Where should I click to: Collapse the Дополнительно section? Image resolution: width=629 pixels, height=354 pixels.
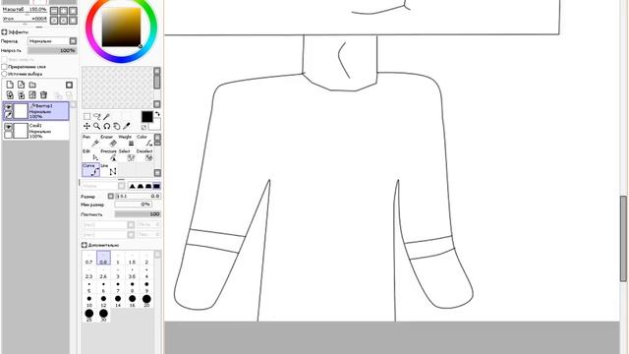coord(84,245)
